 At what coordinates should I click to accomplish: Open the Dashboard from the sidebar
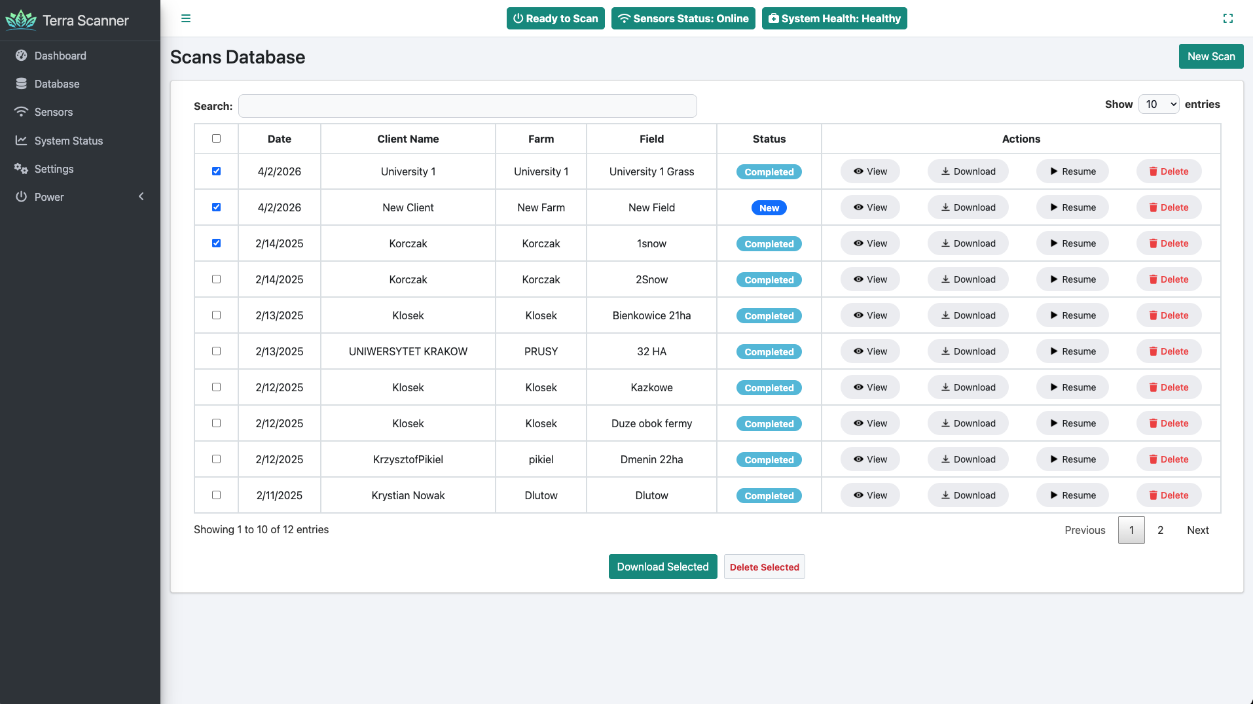[60, 56]
